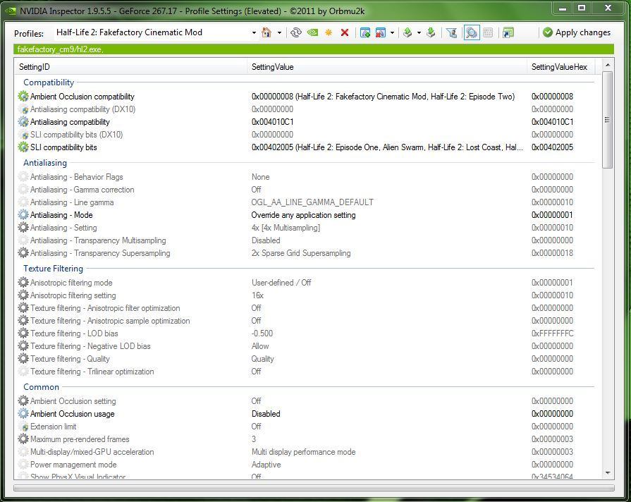Select '4x [4x Multisampling]' value
The height and width of the screenshot is (502, 631).
(x=286, y=228)
